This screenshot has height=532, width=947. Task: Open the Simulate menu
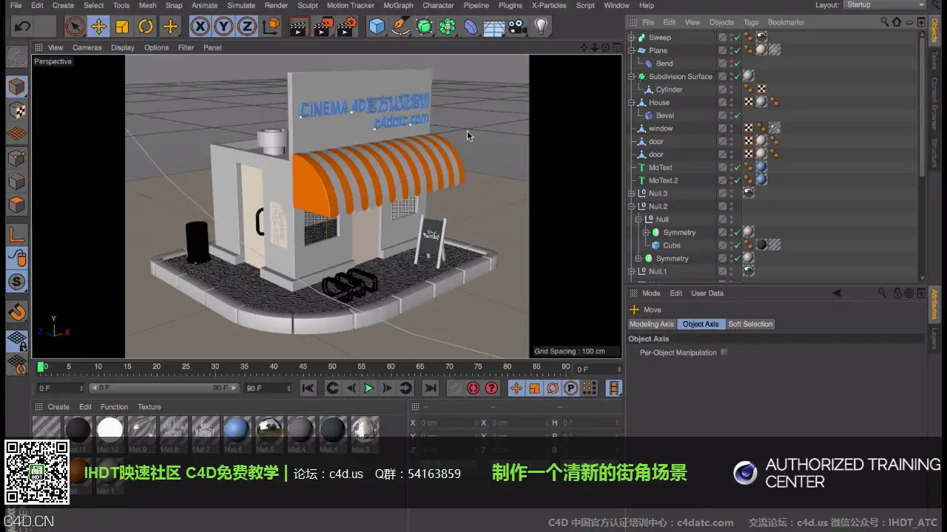click(240, 5)
